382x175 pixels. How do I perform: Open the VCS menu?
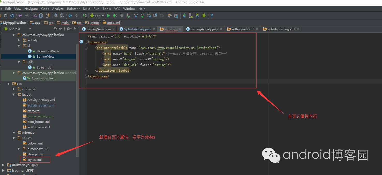tap(117, 9)
